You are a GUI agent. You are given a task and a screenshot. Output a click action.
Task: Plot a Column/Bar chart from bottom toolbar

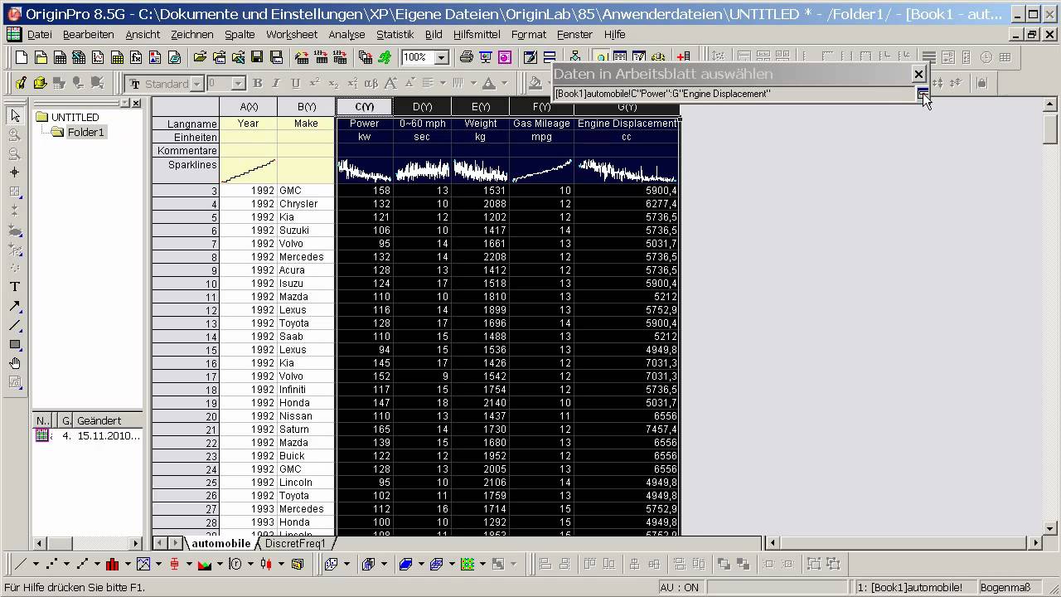[113, 564]
